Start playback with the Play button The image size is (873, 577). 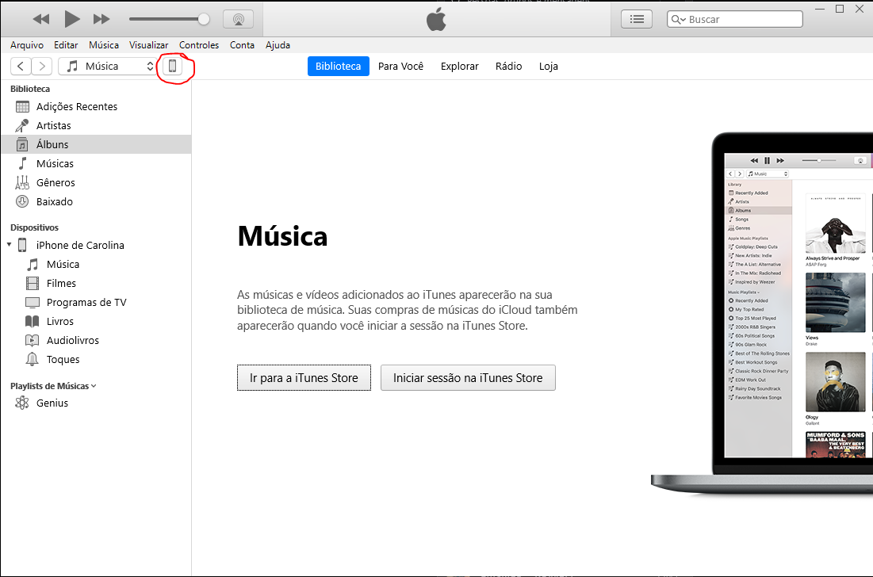click(x=72, y=19)
